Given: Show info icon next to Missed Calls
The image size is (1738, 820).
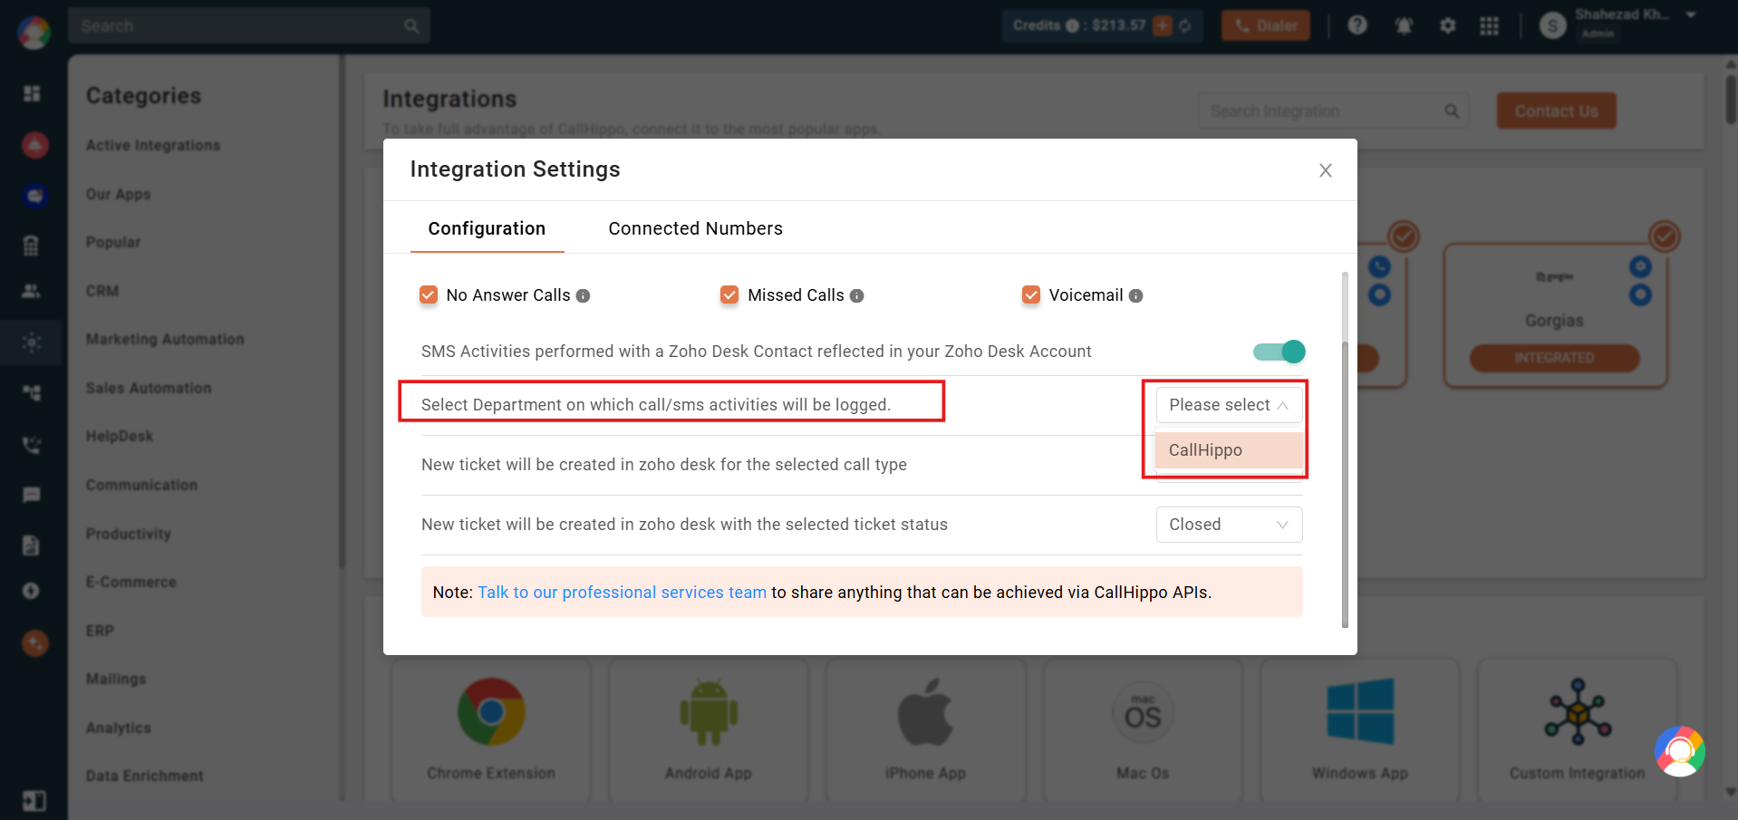Looking at the screenshot, I should (857, 295).
